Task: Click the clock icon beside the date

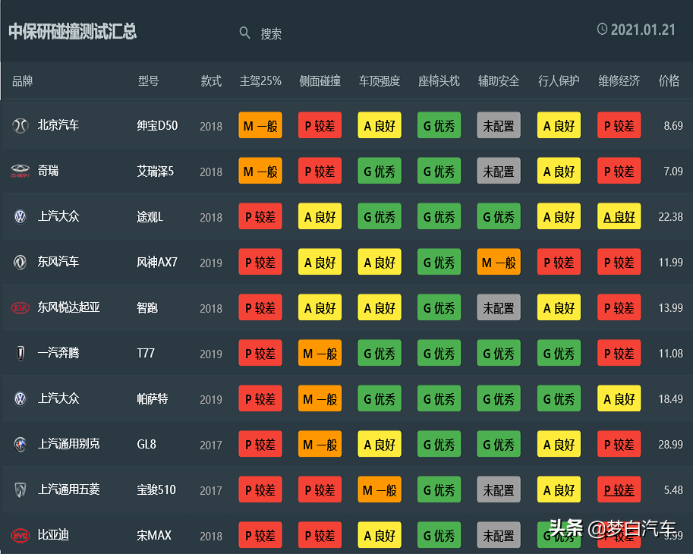Action: 603,30
